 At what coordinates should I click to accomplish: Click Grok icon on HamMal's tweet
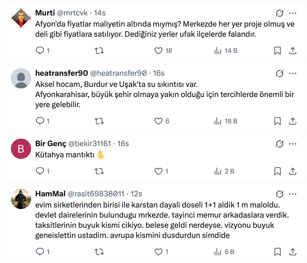[280, 194]
